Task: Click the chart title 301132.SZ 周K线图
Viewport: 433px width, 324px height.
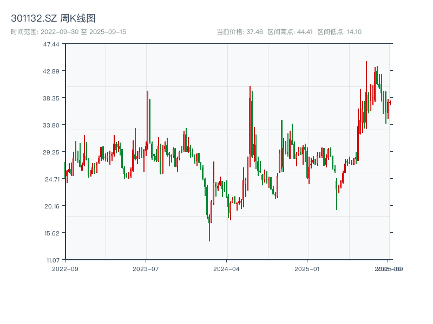Action: (x=53, y=18)
